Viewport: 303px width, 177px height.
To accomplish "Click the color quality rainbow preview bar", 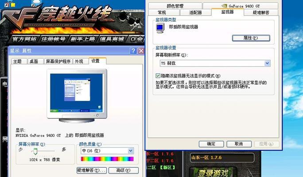I will 107,159.
